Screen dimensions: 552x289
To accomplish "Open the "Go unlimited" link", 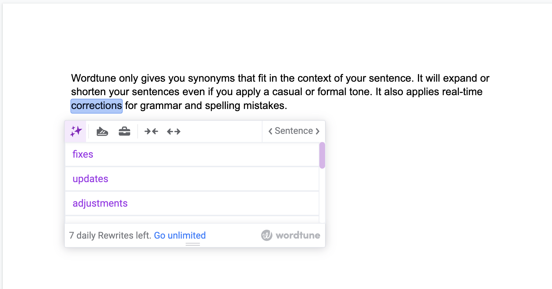I will click(180, 235).
